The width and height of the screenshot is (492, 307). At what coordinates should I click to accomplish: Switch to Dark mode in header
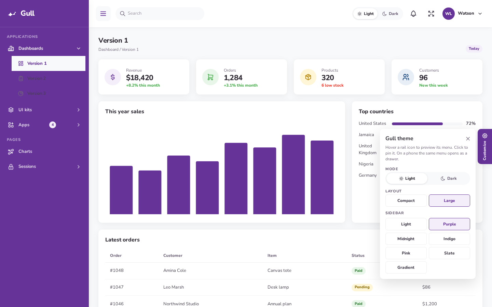(390, 14)
